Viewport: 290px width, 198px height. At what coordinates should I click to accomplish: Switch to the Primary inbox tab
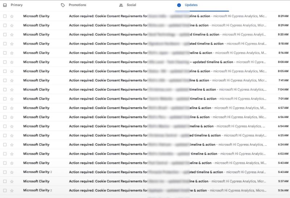click(x=16, y=5)
